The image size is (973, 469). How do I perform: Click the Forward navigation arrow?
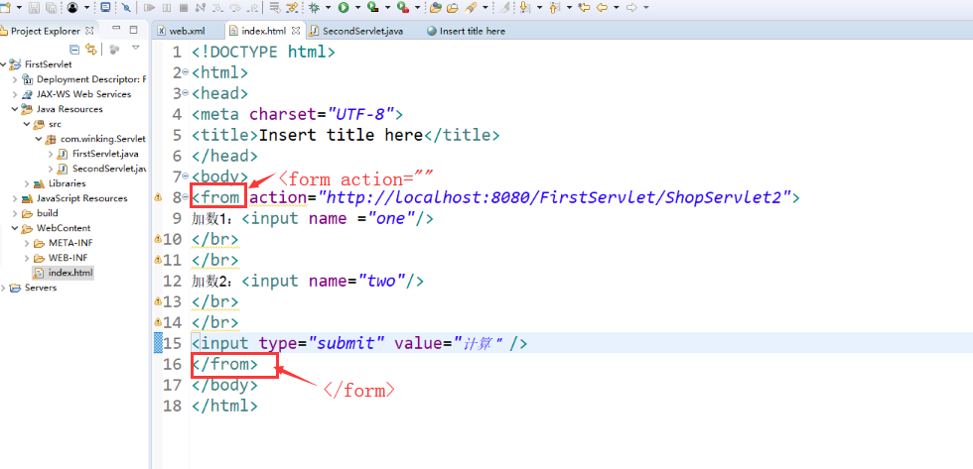[631, 7]
